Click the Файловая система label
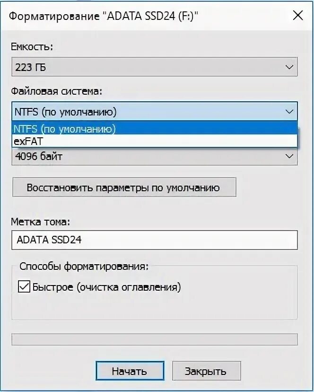Viewport: 314px width, 392px height. click(56, 91)
